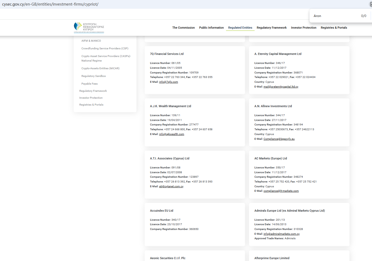This screenshot has width=372, height=261.
Task: Click the mail@a-eternitycapital.ltd.cy email link
Action: (x=281, y=87)
